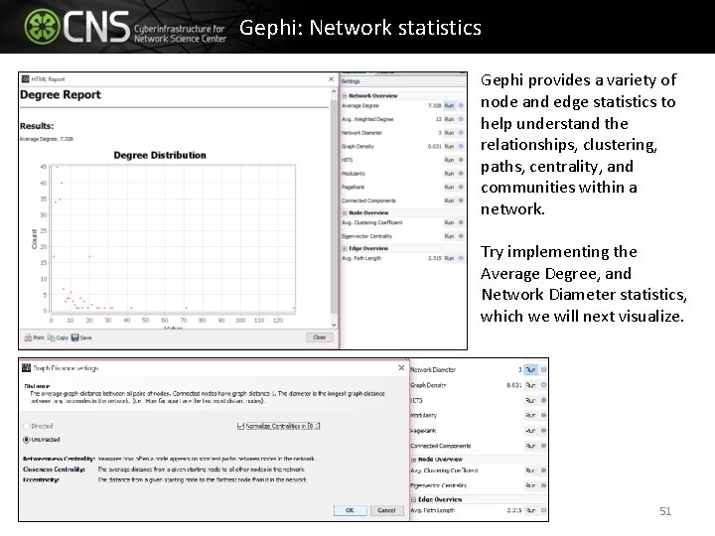Run Eigenvector Centrality in lower panel
The width and height of the screenshot is (715, 536).
coord(530,485)
